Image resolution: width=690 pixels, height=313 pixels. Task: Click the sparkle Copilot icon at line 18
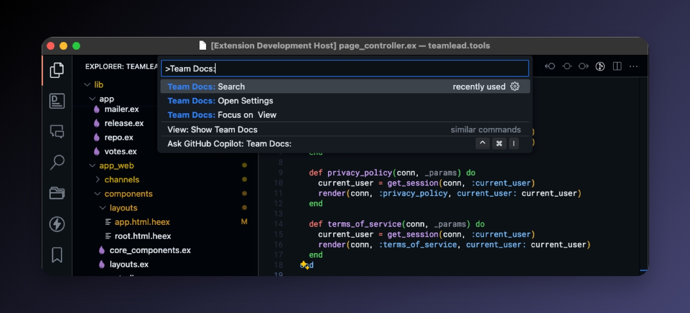(x=304, y=265)
